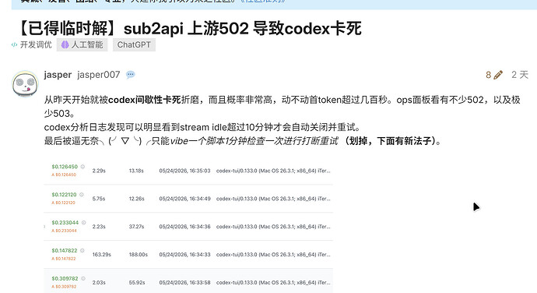Click the 8 edits count number
Viewport: 537px width, 293px height.
click(x=489, y=75)
